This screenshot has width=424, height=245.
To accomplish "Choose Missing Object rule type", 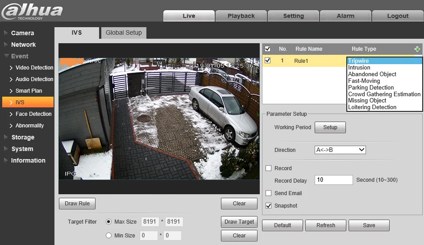I will 384,100.
